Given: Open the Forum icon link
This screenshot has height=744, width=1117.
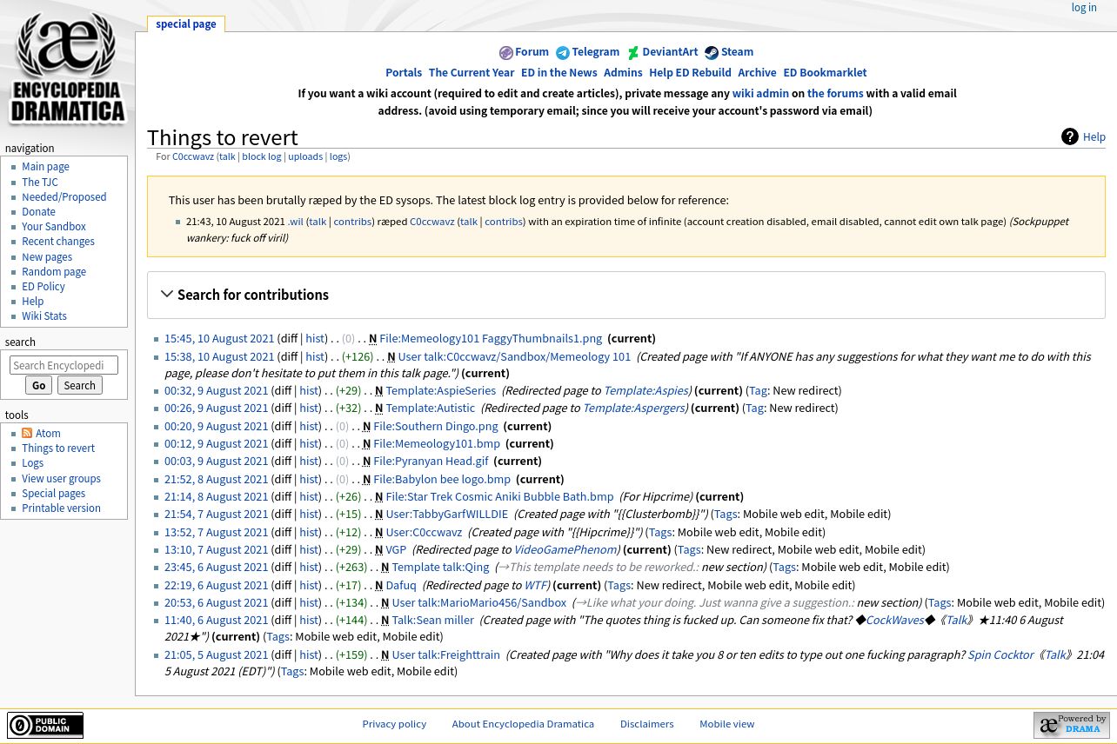Looking at the screenshot, I should [x=505, y=53].
